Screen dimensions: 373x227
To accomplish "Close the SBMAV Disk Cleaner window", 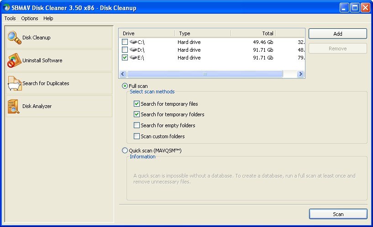I will point(365,8).
